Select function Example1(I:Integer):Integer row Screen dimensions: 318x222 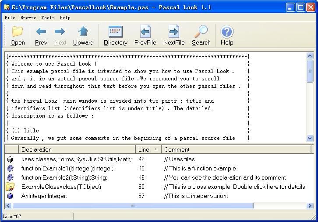tap(67, 168)
